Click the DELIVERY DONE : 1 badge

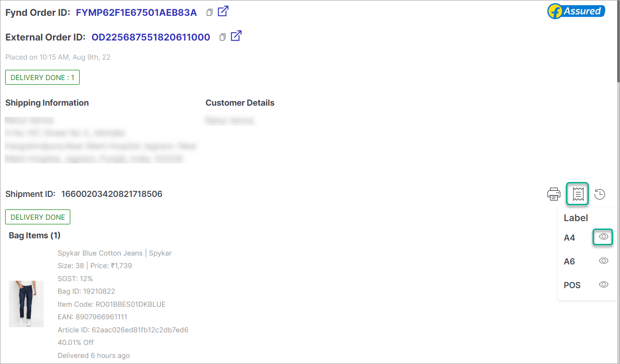point(42,77)
